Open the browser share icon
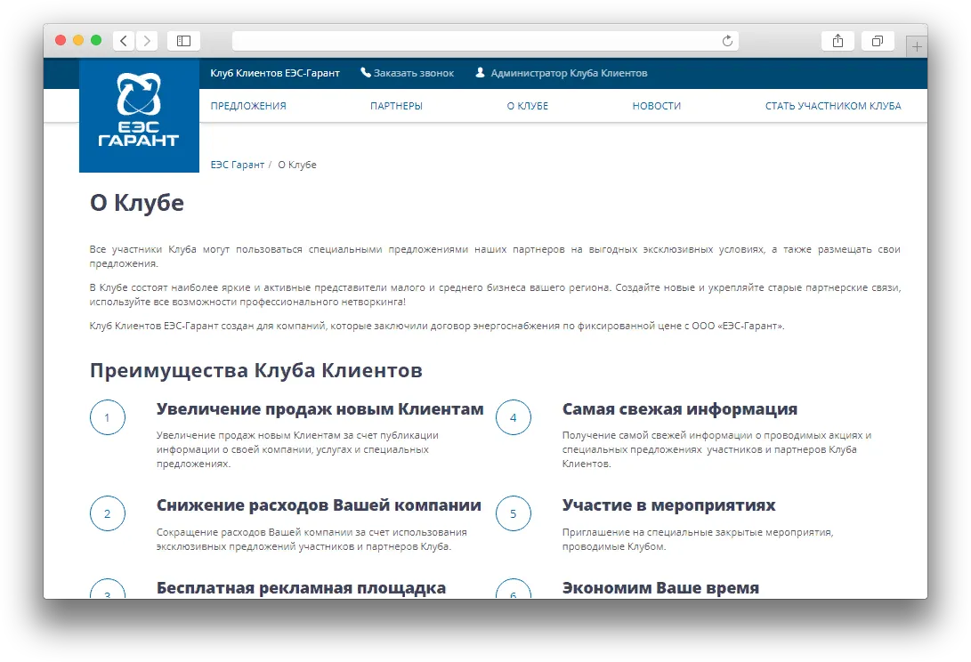Screen dimensions: 971x662 point(837,41)
